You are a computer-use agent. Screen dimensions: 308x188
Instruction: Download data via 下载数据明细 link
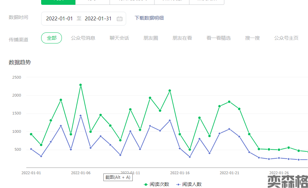pos(149,18)
